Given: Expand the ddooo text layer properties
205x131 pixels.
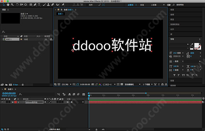Looking at the screenshot, I should (x=13, y=102).
